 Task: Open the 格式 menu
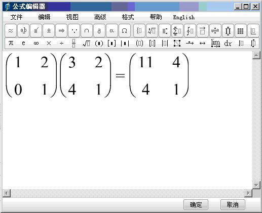(x=128, y=17)
